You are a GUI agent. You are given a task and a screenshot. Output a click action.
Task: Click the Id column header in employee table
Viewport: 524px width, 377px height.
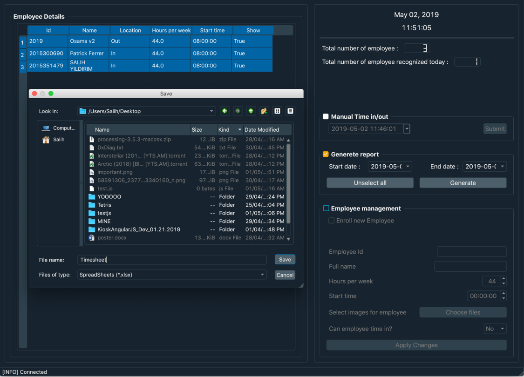click(x=48, y=30)
